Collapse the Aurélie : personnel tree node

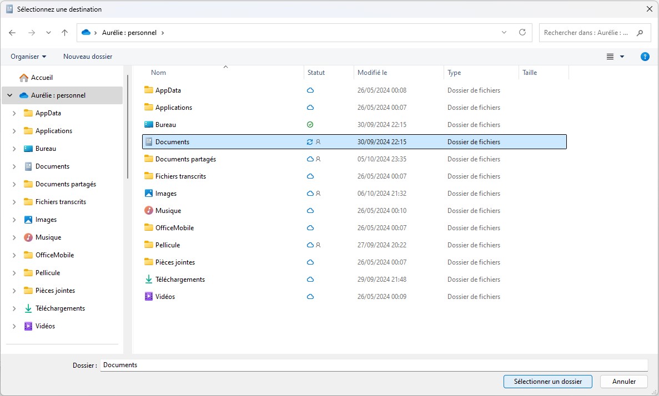click(9, 95)
